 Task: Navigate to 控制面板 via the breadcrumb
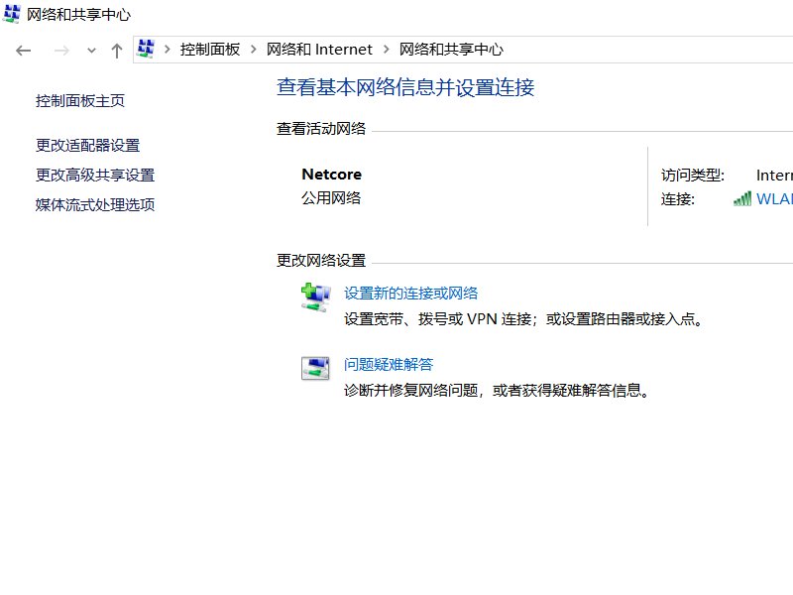(x=211, y=49)
